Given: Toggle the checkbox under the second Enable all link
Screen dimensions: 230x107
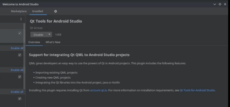Looking at the screenshot, I should (x=20, y=77).
